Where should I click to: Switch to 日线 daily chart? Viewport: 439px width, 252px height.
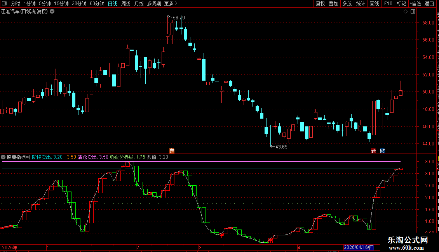click(x=113, y=3)
